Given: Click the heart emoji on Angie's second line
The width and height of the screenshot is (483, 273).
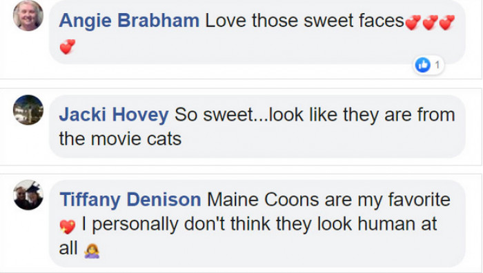Looking at the screenshot, I should [68, 46].
